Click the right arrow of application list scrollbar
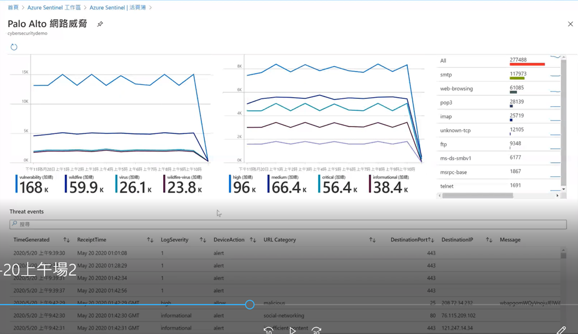578x334 pixels. coord(557,196)
